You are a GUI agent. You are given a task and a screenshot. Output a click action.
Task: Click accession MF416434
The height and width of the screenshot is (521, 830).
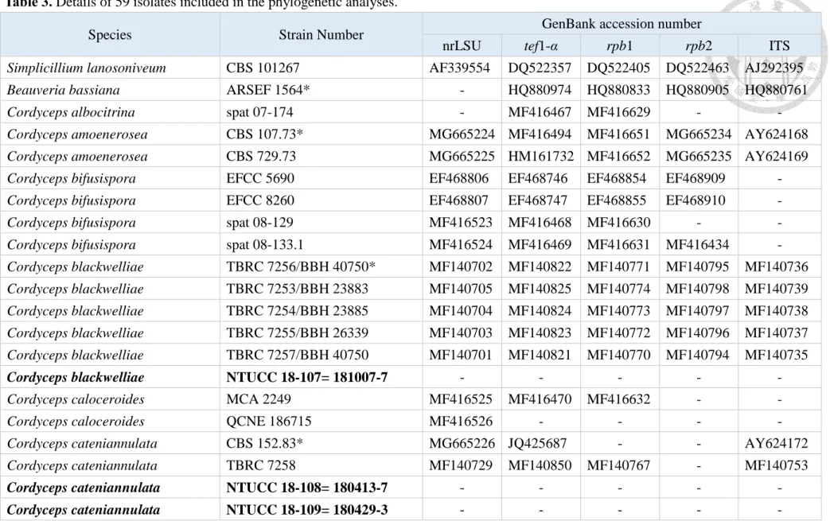(x=697, y=245)
